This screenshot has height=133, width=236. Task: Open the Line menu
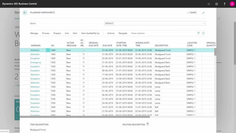(67, 33)
